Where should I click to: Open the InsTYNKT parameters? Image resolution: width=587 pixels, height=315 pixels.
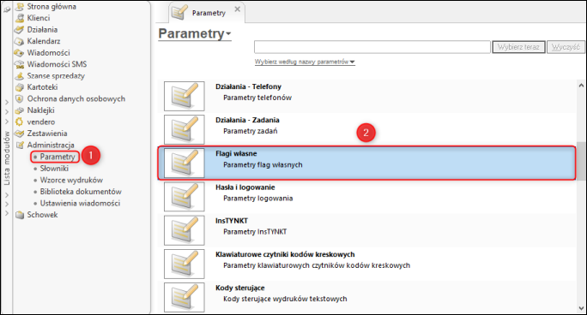(366, 230)
